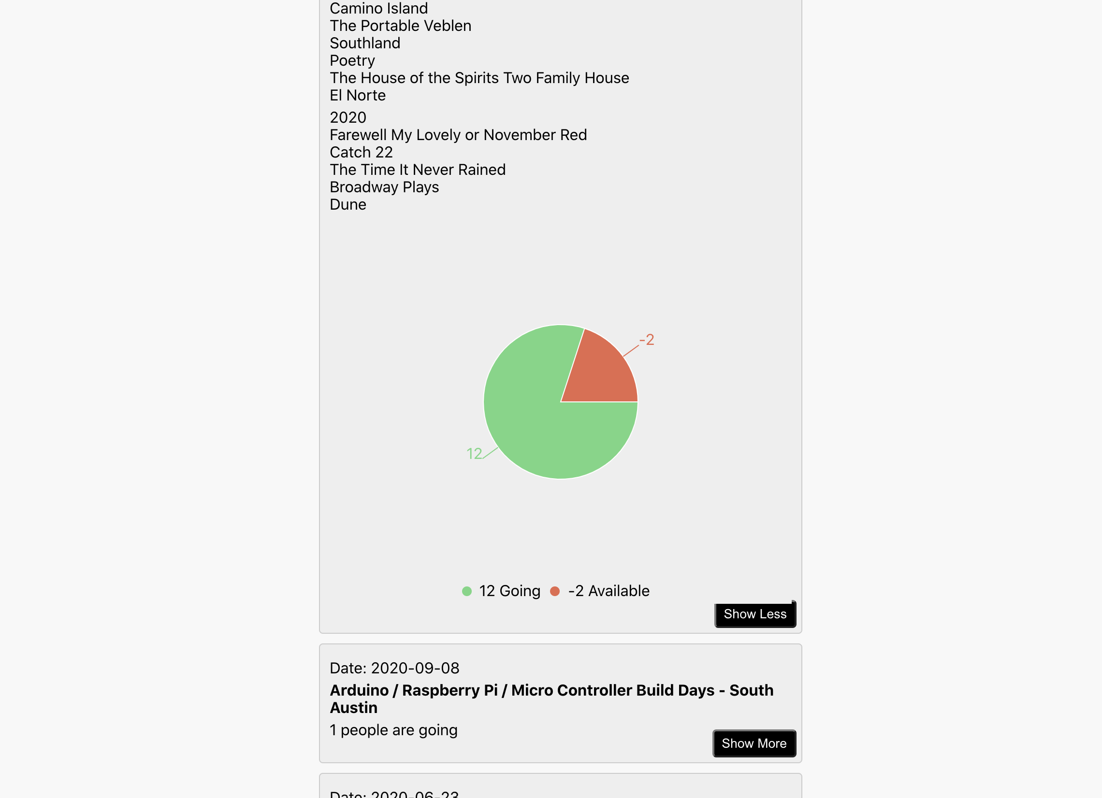The height and width of the screenshot is (798, 1102).
Task: Click the 'Dune' book entry
Action: coord(348,204)
